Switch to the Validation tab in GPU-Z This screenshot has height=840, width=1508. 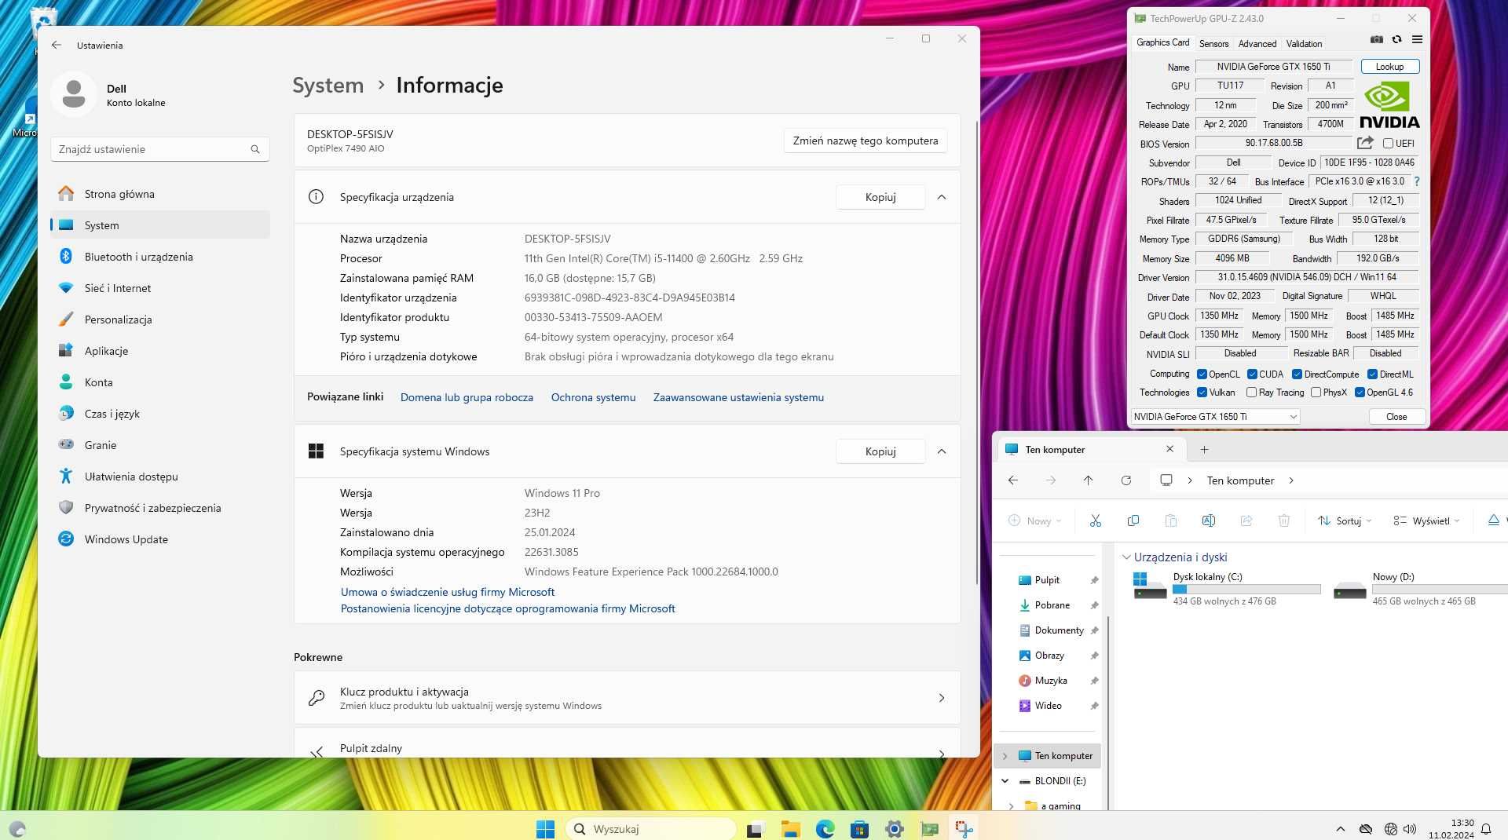(x=1304, y=44)
